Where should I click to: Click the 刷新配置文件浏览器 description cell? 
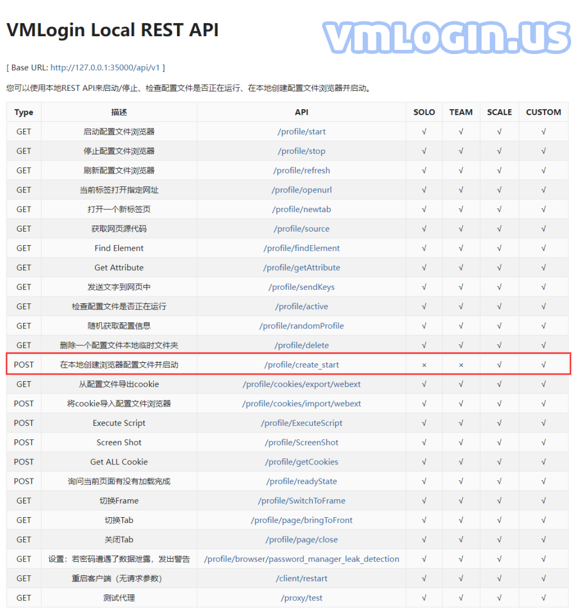pyautogui.click(x=119, y=170)
